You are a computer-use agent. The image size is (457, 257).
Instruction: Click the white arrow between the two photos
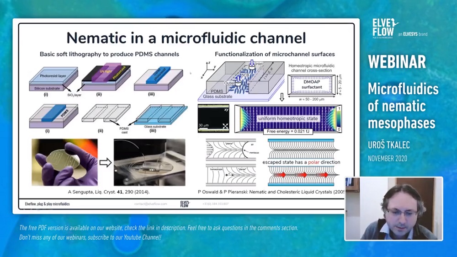tap(105, 162)
